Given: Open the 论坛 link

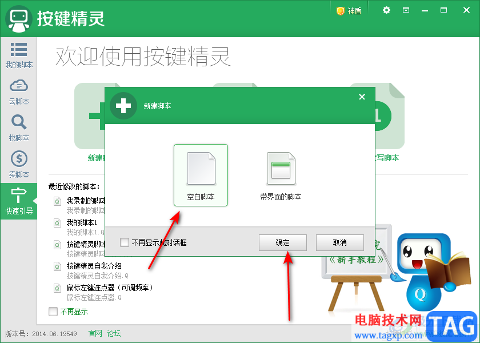Looking at the screenshot, I should [x=114, y=333].
